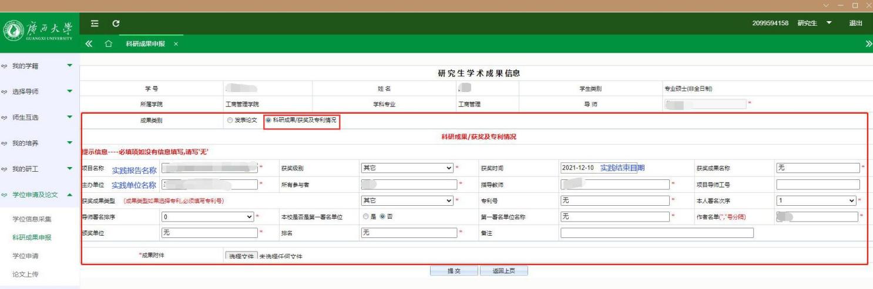Select the 发表论文 radio option

click(229, 121)
